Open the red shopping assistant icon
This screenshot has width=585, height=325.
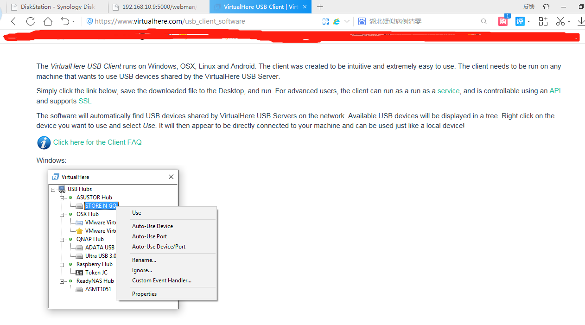[503, 21]
